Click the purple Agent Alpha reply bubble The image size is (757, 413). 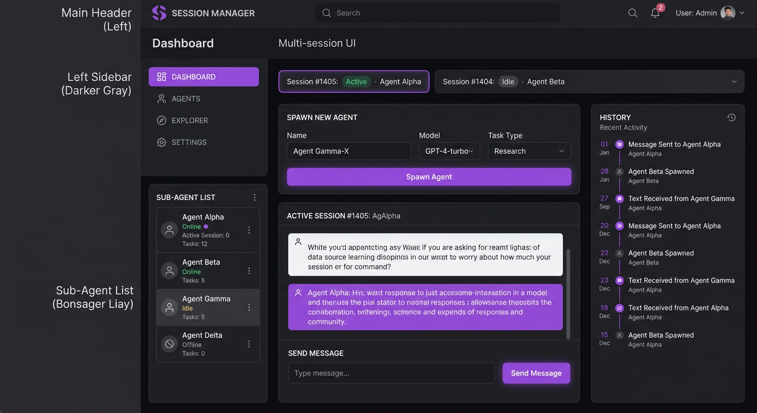click(425, 307)
